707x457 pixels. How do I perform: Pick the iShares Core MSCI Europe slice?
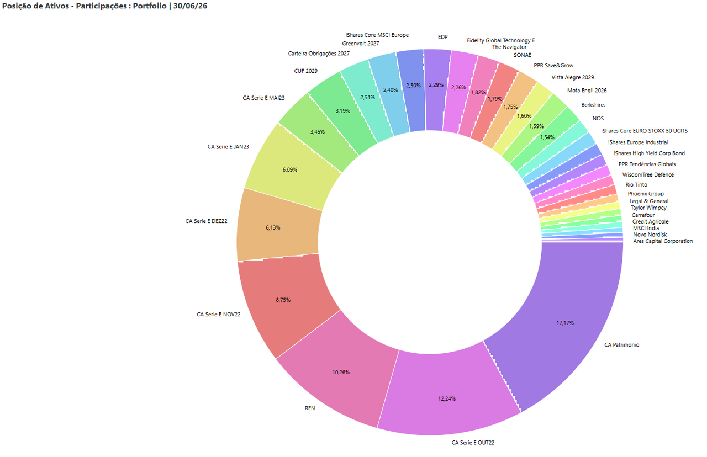click(413, 86)
